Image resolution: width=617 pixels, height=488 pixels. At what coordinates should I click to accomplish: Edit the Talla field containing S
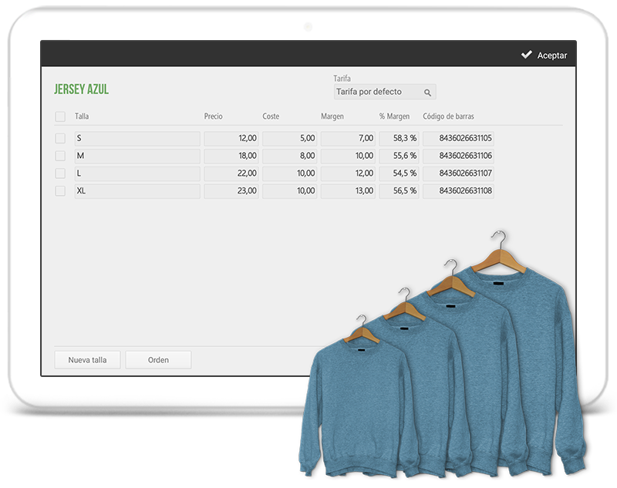click(x=137, y=139)
